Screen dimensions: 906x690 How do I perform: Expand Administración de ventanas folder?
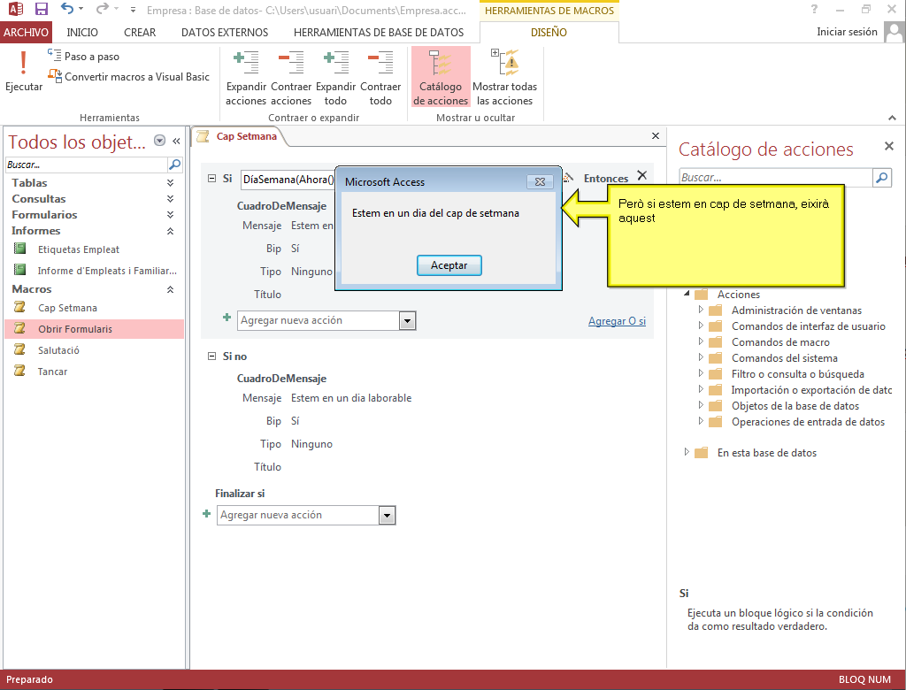tap(701, 310)
